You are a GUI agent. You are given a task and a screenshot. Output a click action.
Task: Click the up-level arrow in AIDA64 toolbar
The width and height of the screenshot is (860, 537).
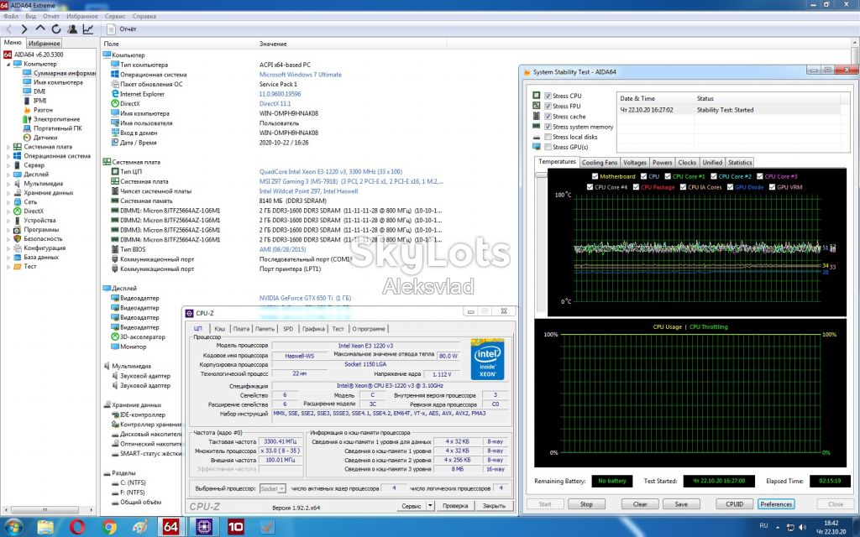pos(40,29)
